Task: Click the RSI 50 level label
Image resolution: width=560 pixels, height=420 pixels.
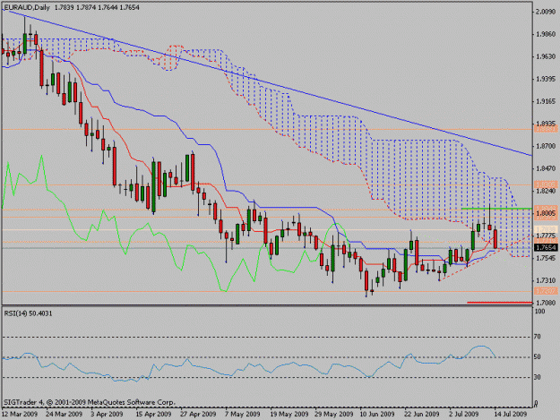Action: 538,356
